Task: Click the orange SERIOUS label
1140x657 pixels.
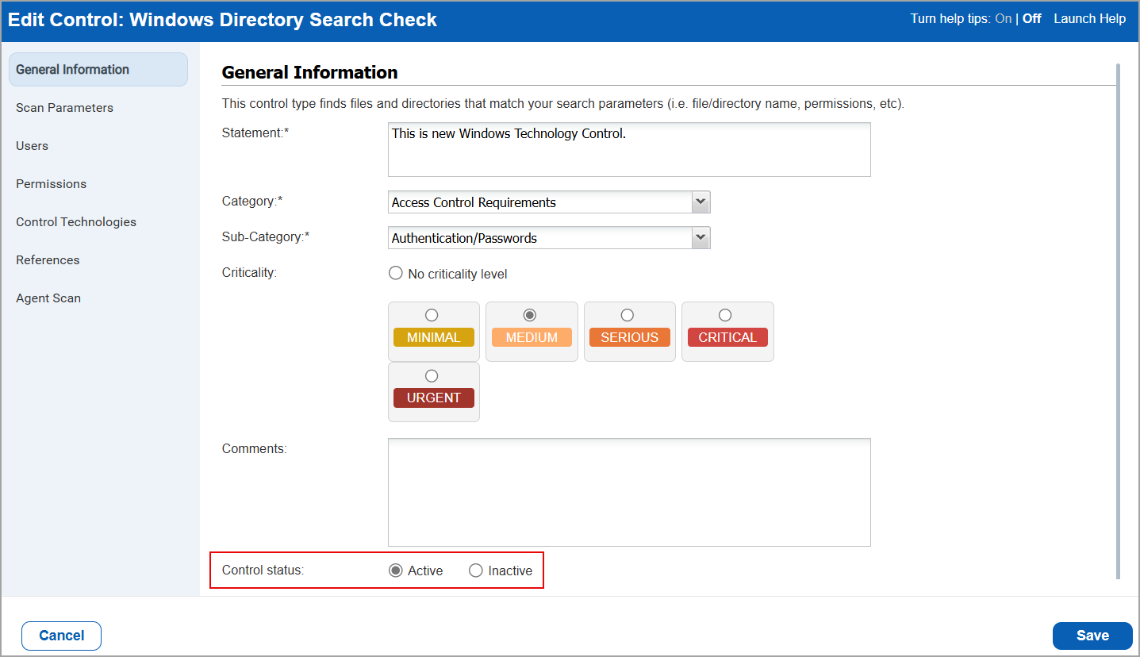Action: point(630,337)
